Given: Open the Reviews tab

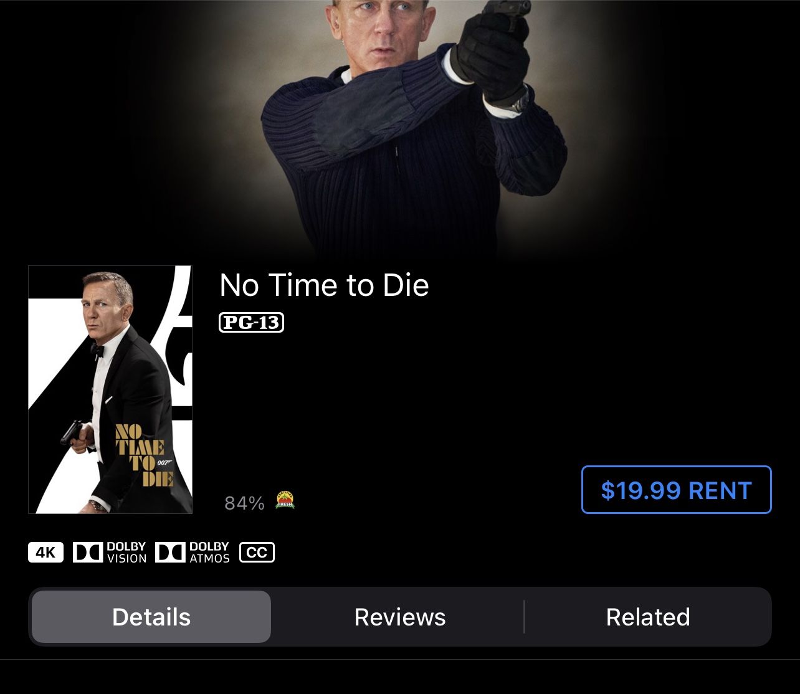Looking at the screenshot, I should (x=400, y=617).
